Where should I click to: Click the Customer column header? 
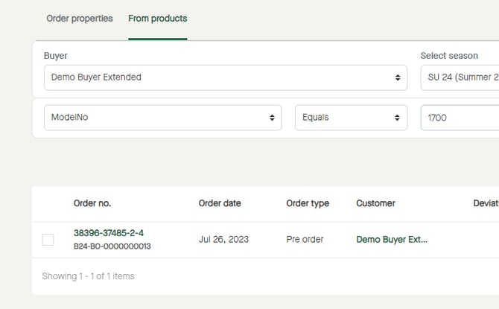[375, 203]
